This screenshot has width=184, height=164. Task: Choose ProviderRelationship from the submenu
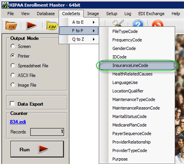[x=137, y=142]
